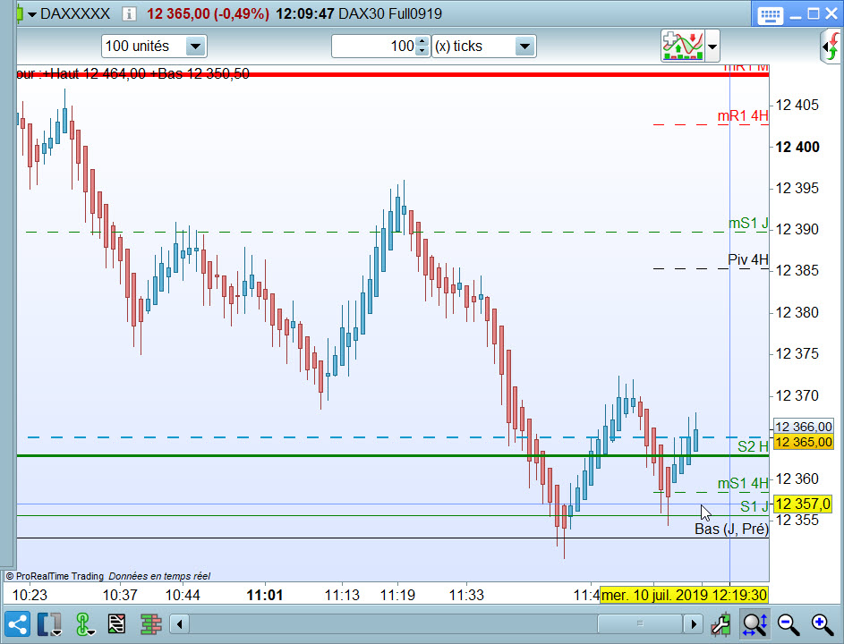Click the 12 405 price axis label
The width and height of the screenshot is (844, 644).
pyautogui.click(x=797, y=105)
